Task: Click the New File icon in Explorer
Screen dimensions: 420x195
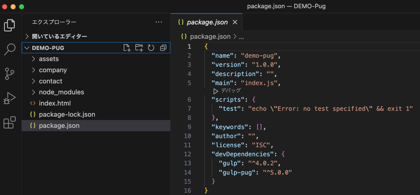Action: (x=127, y=47)
